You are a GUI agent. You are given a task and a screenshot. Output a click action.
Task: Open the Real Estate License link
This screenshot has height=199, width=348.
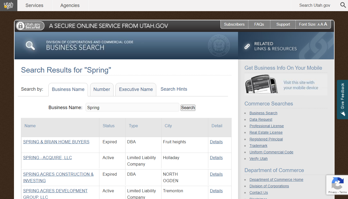click(x=266, y=132)
